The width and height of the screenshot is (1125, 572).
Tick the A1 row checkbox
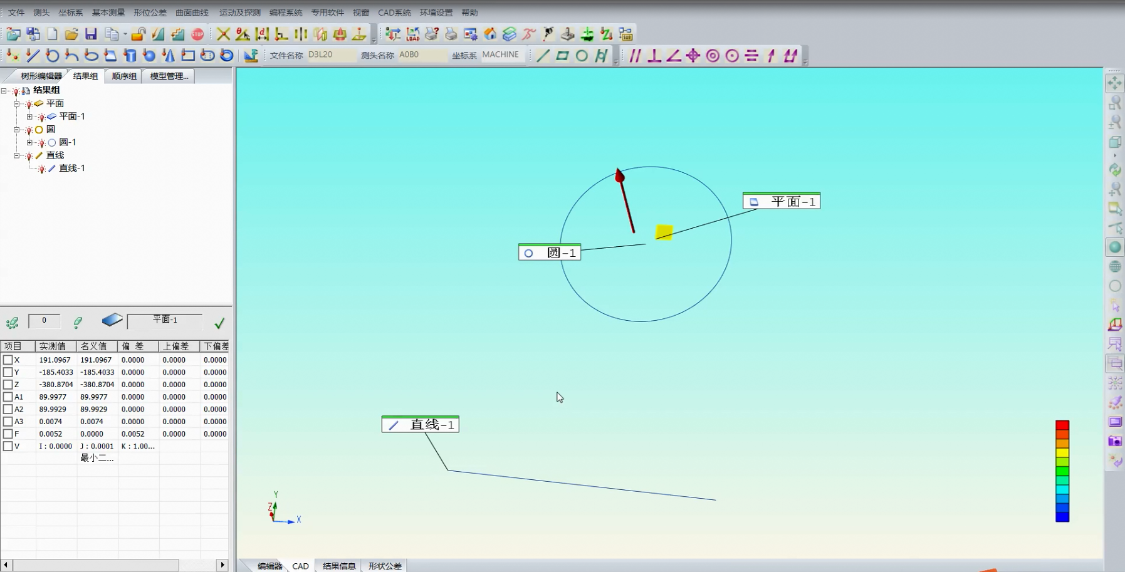(x=8, y=397)
